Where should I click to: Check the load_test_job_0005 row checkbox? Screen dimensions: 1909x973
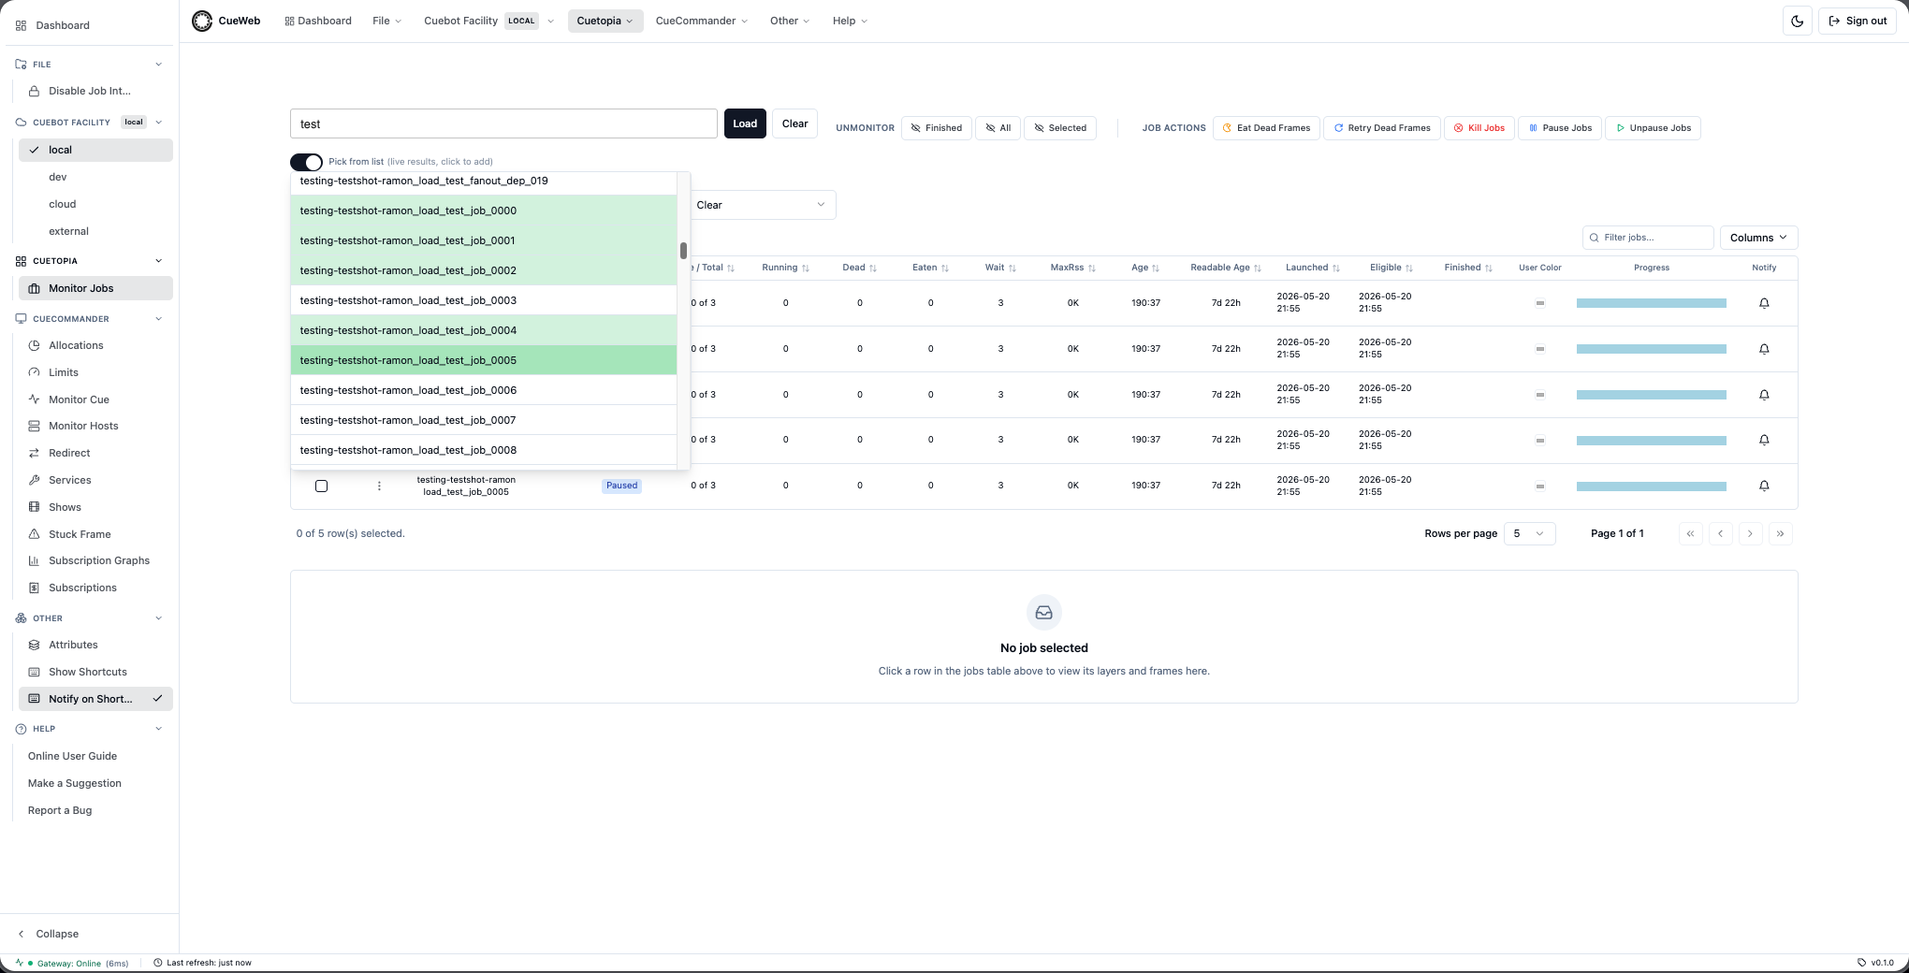pos(321,486)
